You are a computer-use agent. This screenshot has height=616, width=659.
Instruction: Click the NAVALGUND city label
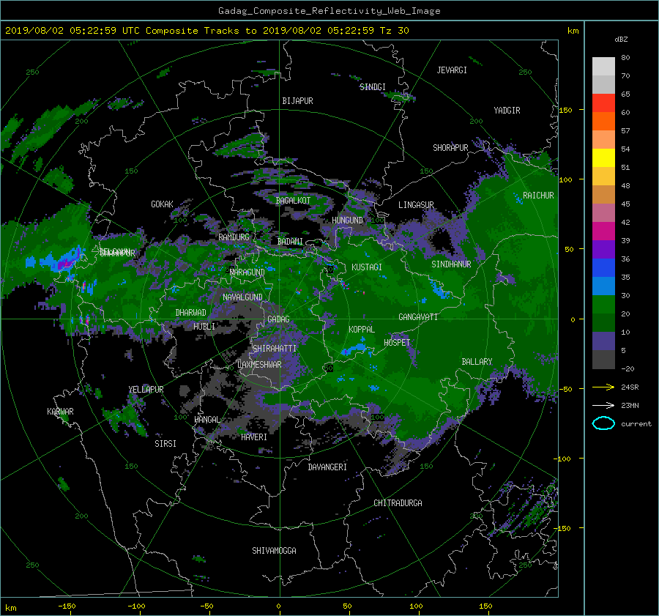(242, 297)
